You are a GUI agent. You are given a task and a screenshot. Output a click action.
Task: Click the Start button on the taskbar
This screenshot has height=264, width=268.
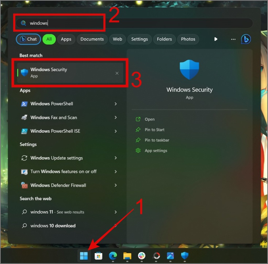[84, 256]
